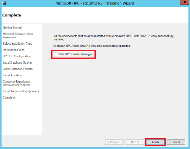The height and width of the screenshot is (149, 190).
Task: Select the Select Installation Type step
Action: point(17,44)
